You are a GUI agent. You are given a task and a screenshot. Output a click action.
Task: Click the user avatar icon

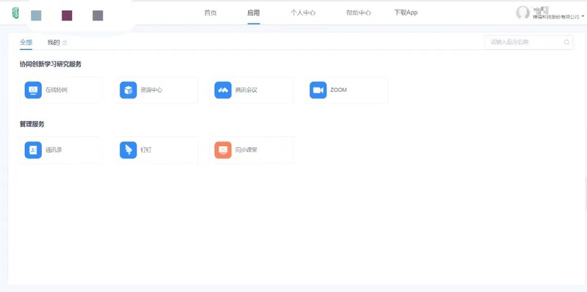(x=522, y=12)
